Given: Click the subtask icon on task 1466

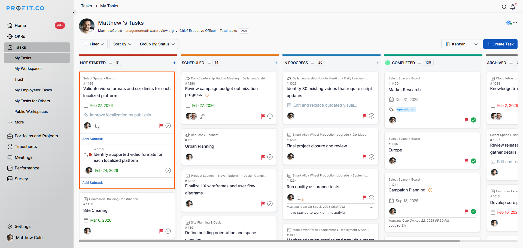Looking at the screenshot, I should 96,126.
